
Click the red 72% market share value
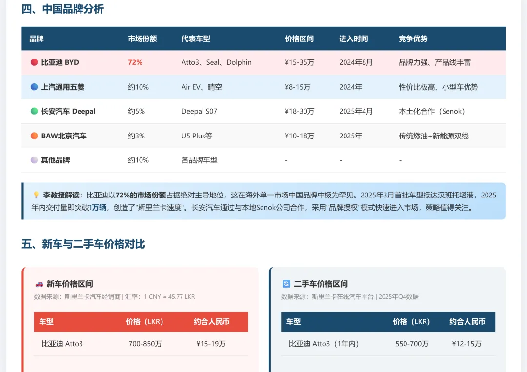(x=135, y=62)
